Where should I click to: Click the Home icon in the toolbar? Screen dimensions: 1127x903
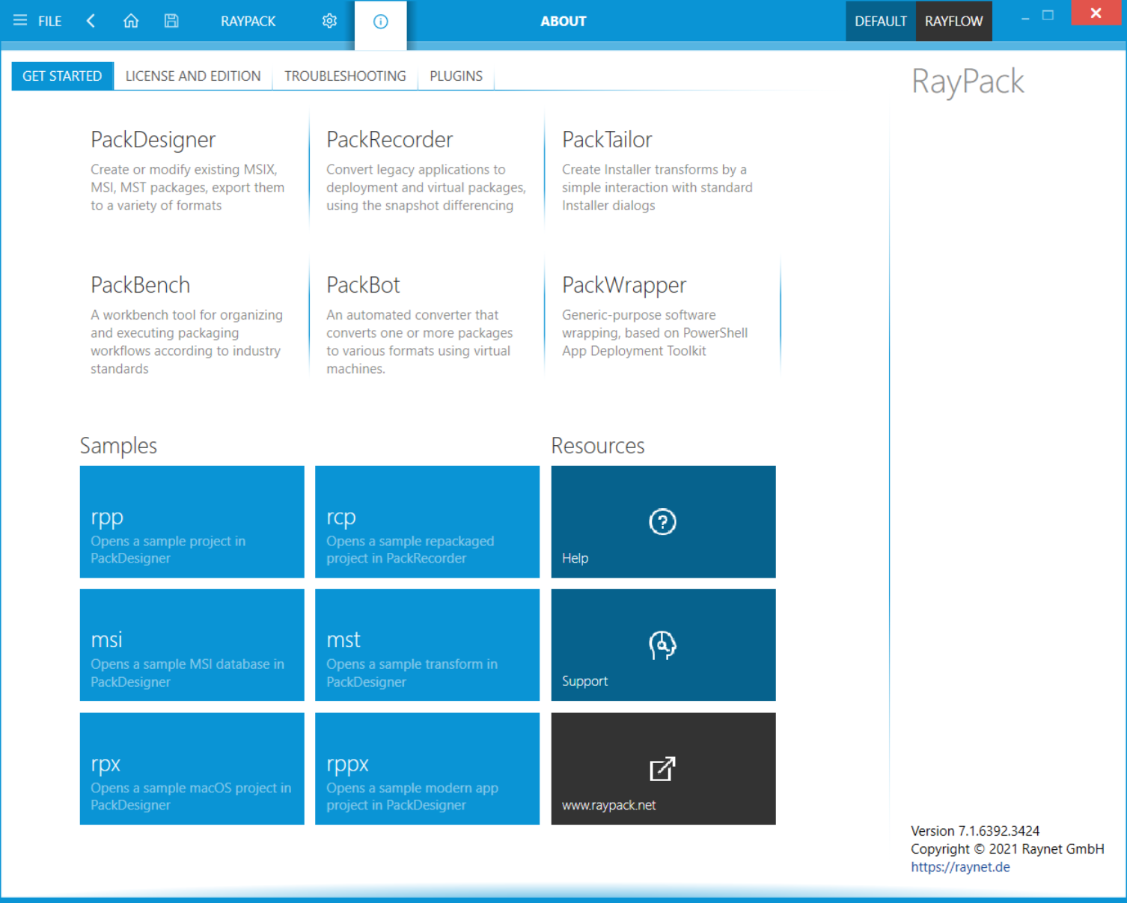click(131, 20)
